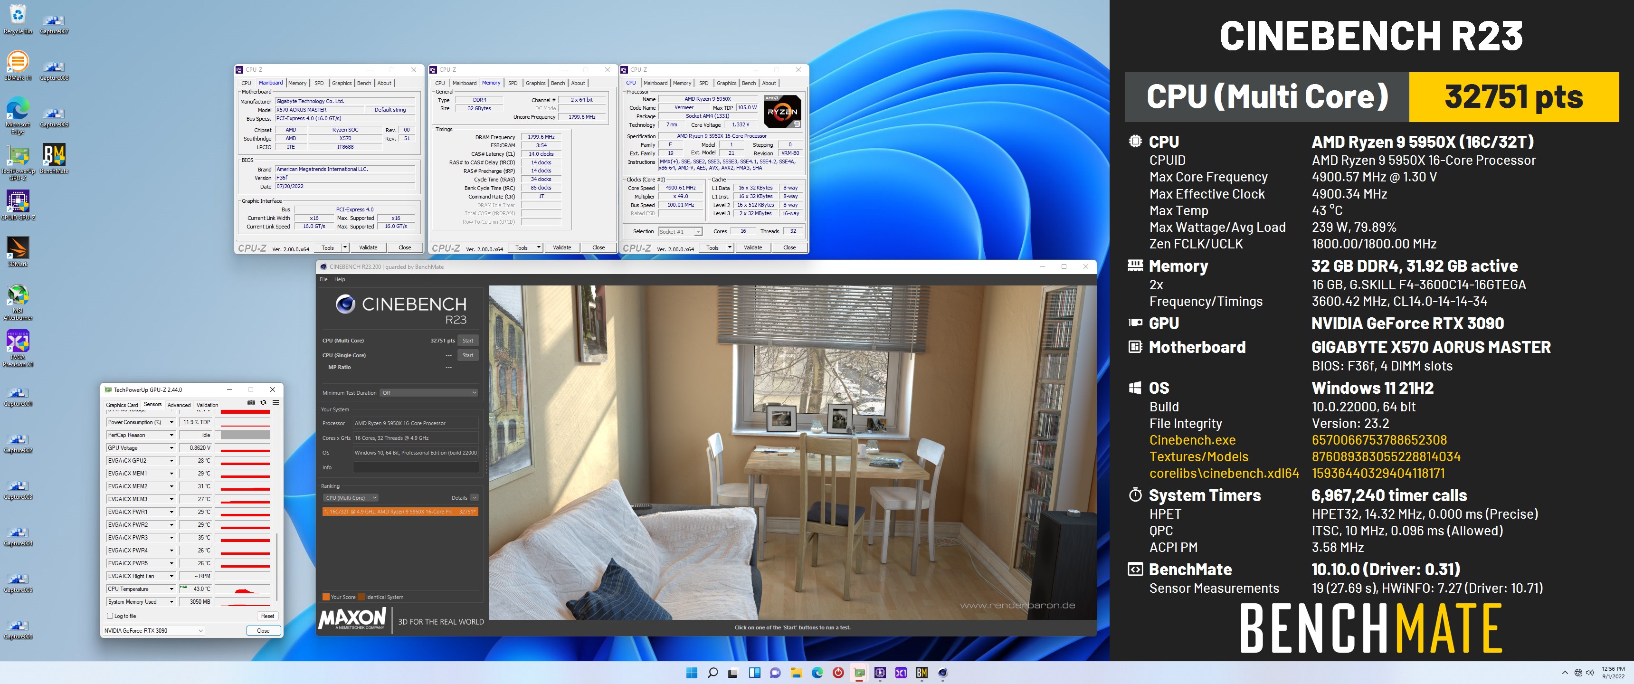Select the BenchMate desktop shortcut

[x=54, y=159]
